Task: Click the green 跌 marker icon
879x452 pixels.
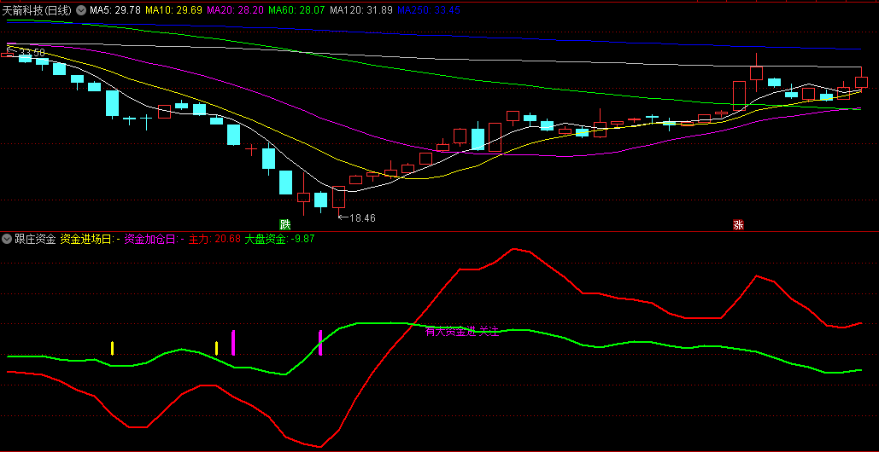Action: [286, 225]
